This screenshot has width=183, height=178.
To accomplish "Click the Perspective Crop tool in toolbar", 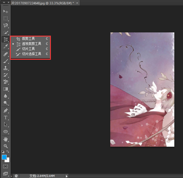I will [x=5, y=39].
